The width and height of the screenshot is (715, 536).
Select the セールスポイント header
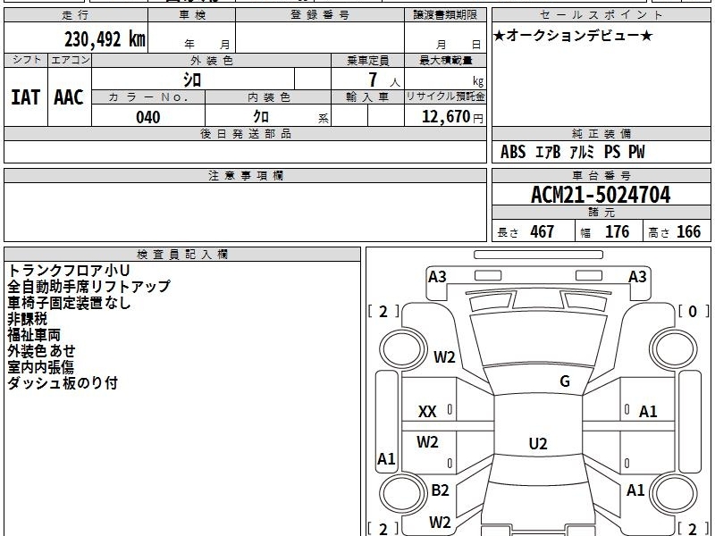(601, 15)
